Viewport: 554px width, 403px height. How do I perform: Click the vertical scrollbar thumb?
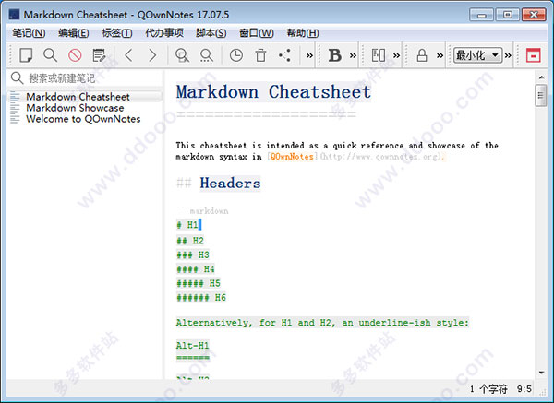(541, 95)
